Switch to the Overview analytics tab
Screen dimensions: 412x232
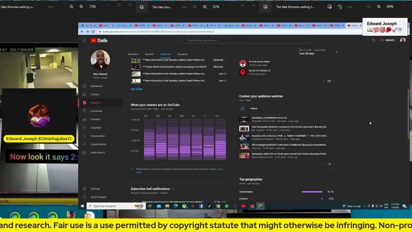pyautogui.click(x=133, y=54)
